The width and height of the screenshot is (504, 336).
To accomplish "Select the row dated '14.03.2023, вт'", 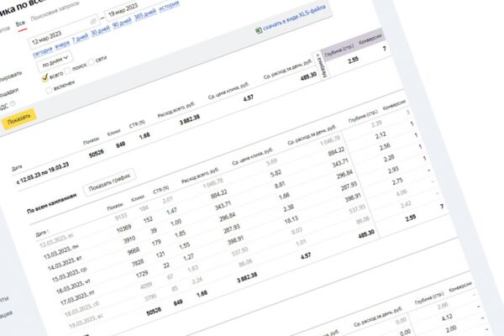I will click(x=64, y=263).
